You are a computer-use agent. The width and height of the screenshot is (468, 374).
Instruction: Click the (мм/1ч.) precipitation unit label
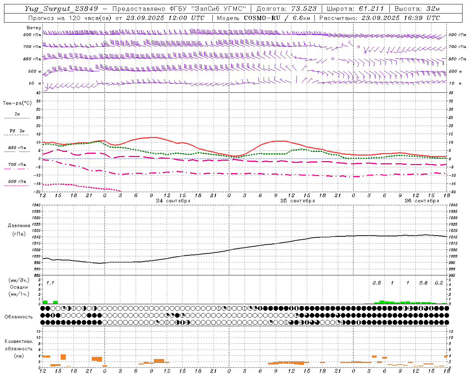(x=19, y=294)
